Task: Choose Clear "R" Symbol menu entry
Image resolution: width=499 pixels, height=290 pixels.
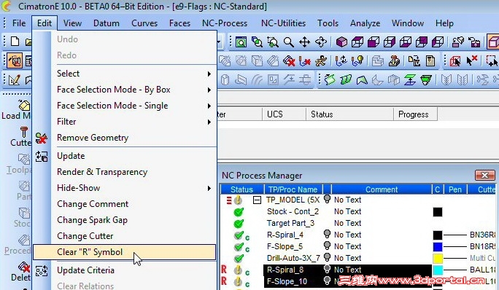Action: click(x=125, y=252)
